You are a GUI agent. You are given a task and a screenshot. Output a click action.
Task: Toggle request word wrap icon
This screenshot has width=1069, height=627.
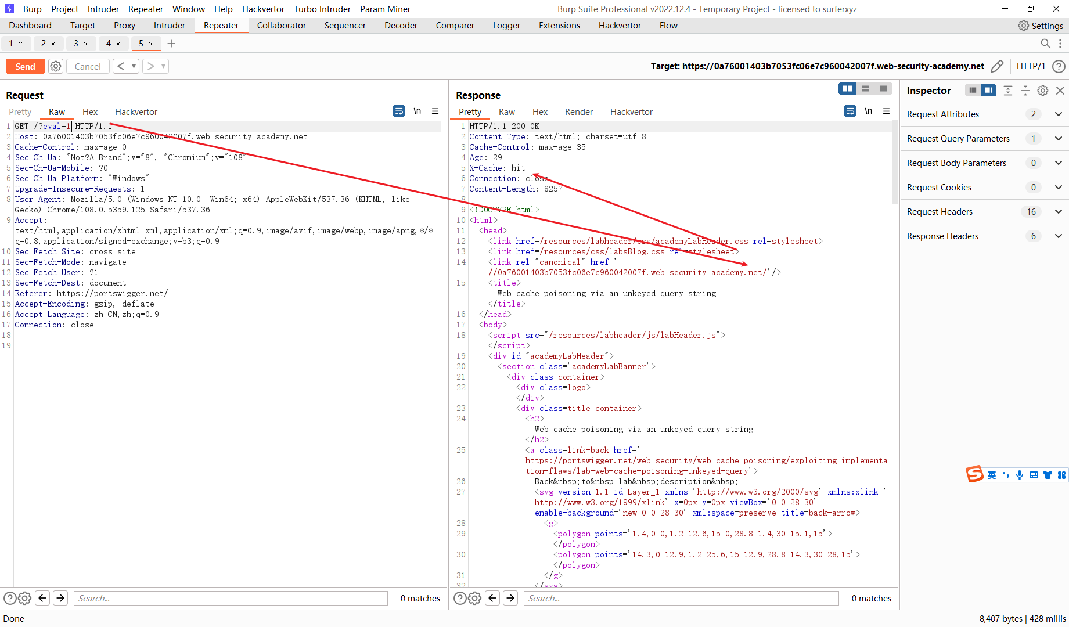pyautogui.click(x=399, y=111)
